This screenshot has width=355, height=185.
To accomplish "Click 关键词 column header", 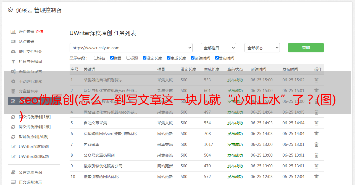I will 90,69.
